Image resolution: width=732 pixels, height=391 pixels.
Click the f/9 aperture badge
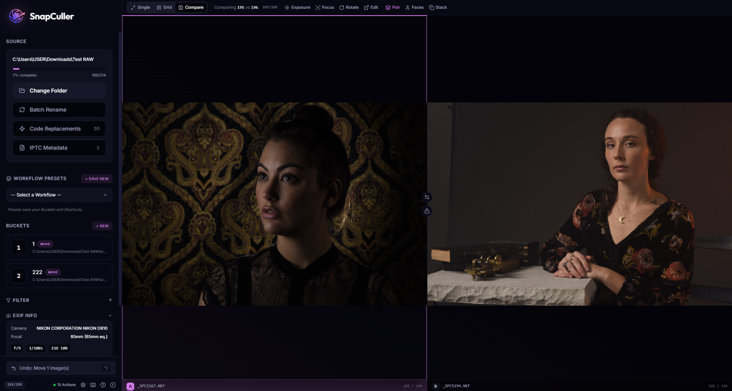click(17, 348)
